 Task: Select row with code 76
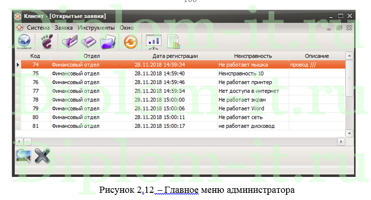[183, 82]
